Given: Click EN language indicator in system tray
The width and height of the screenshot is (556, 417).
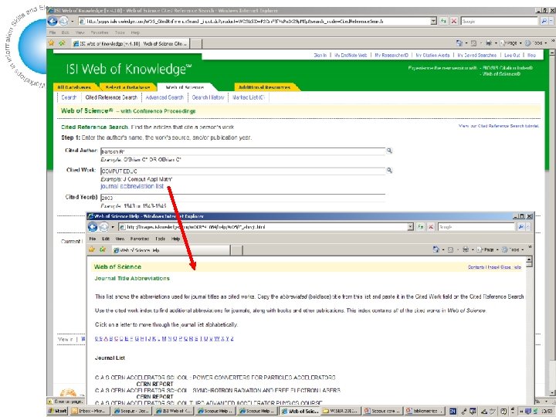Looking at the screenshot, I should coord(453,411).
